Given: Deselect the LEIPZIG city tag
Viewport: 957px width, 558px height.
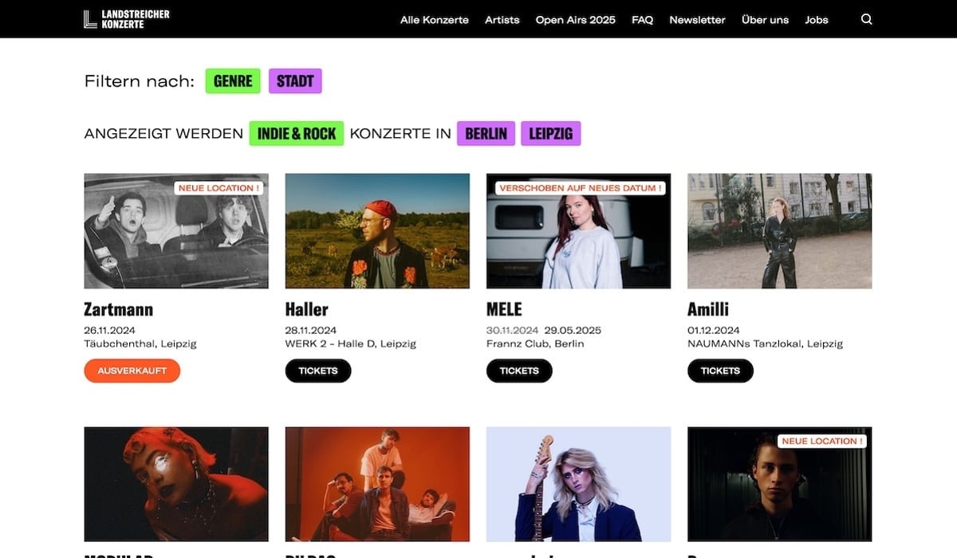Looking at the screenshot, I should coord(551,133).
